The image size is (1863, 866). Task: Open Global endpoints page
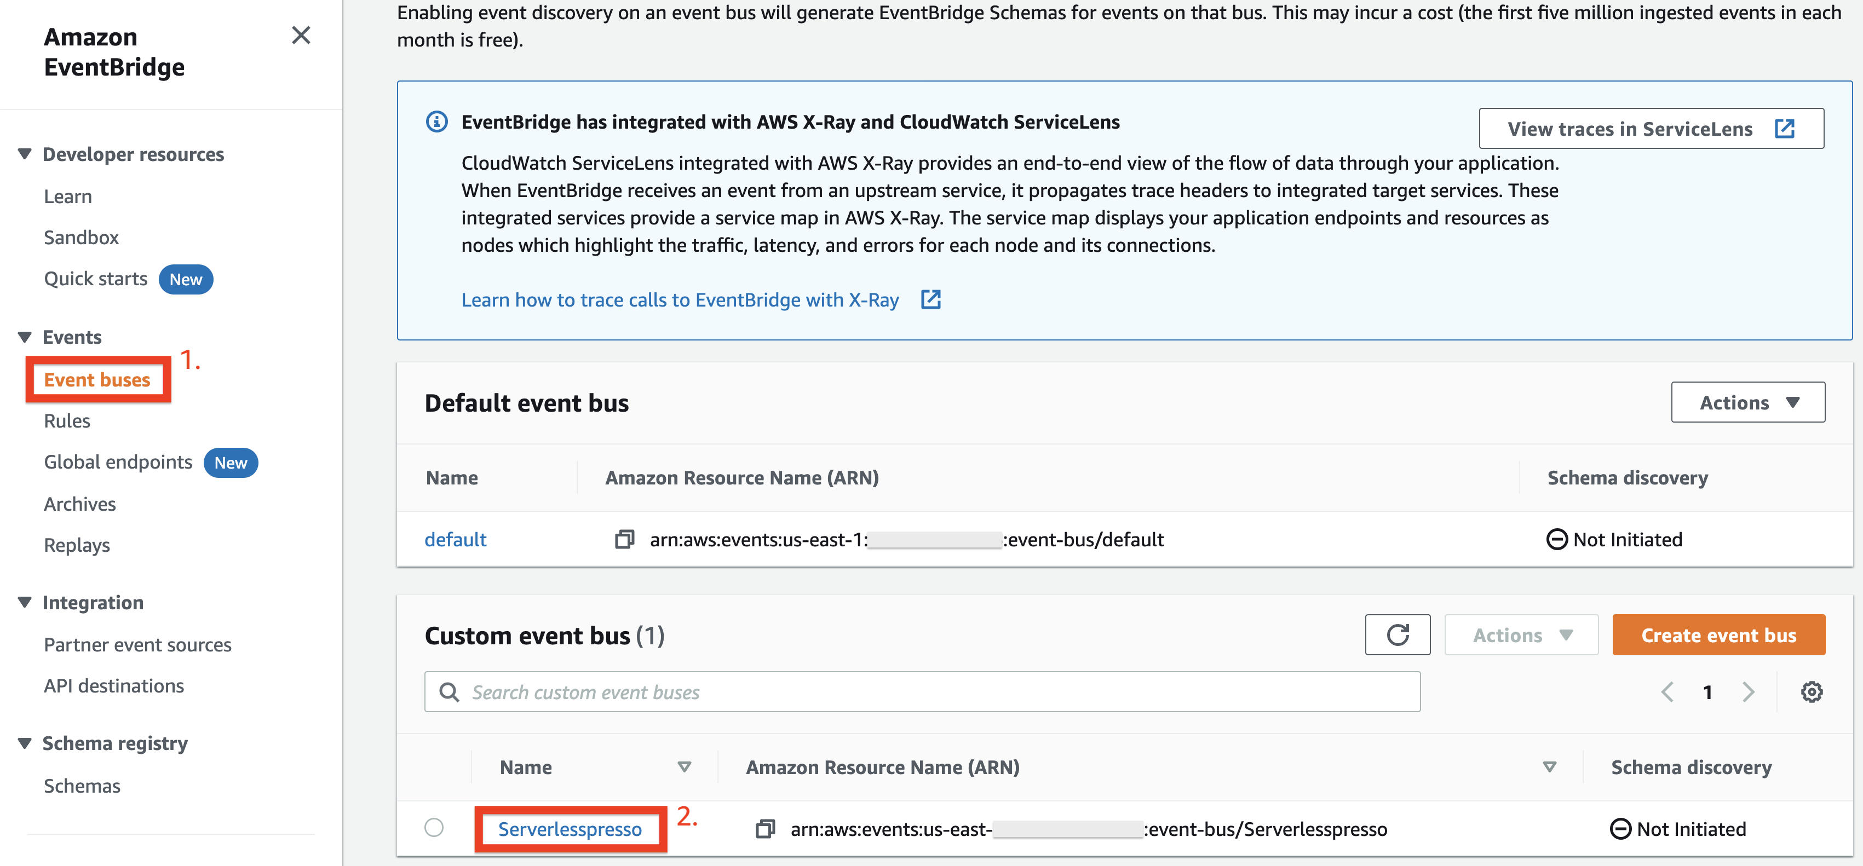coord(118,462)
